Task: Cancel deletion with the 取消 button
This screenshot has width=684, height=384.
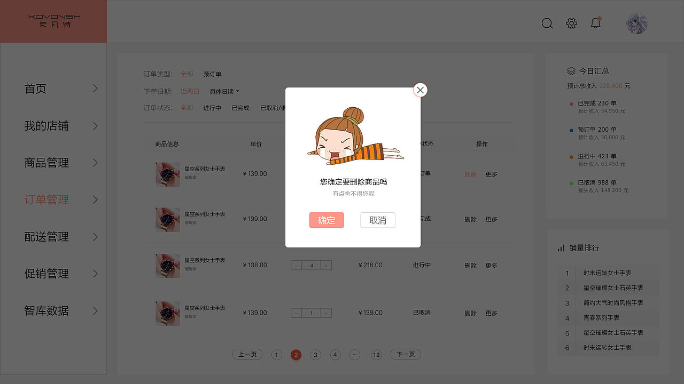Action: point(378,220)
